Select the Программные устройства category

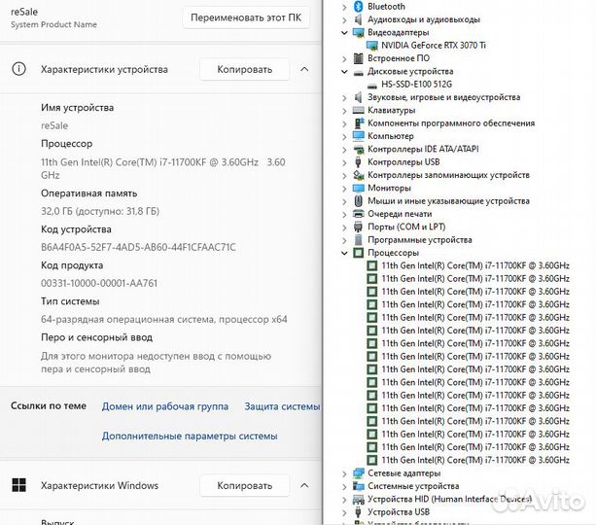click(420, 240)
